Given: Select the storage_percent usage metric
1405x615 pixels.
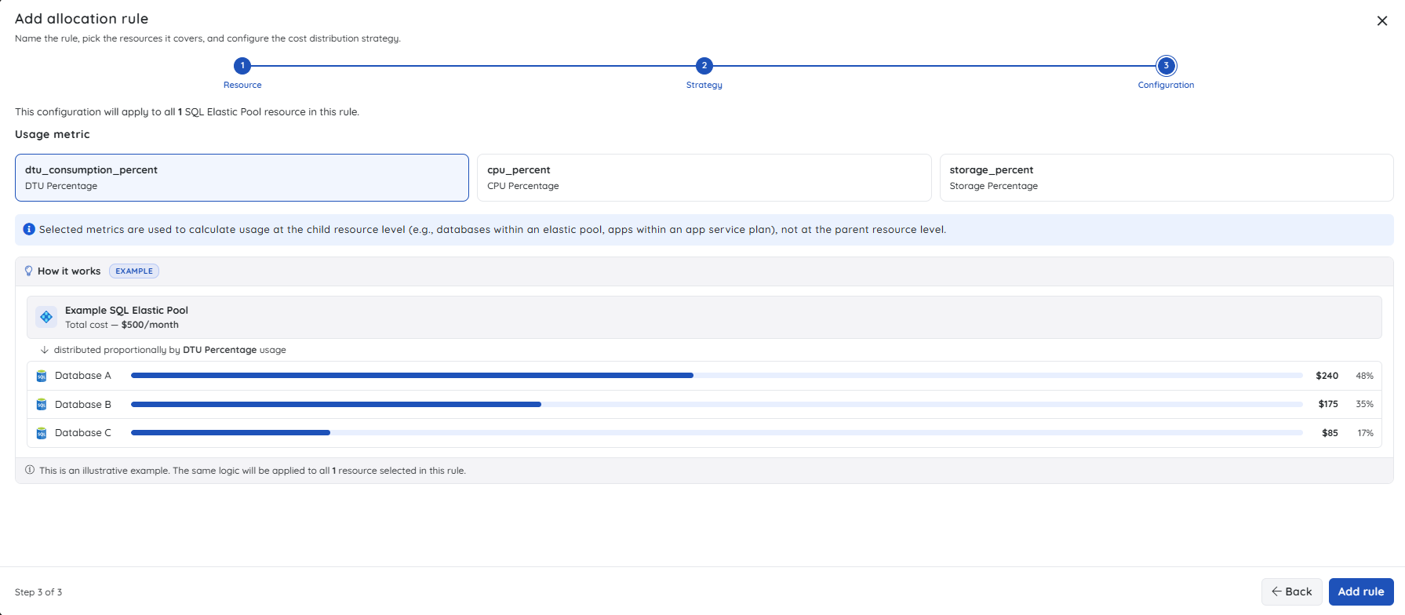Looking at the screenshot, I should pos(1167,177).
